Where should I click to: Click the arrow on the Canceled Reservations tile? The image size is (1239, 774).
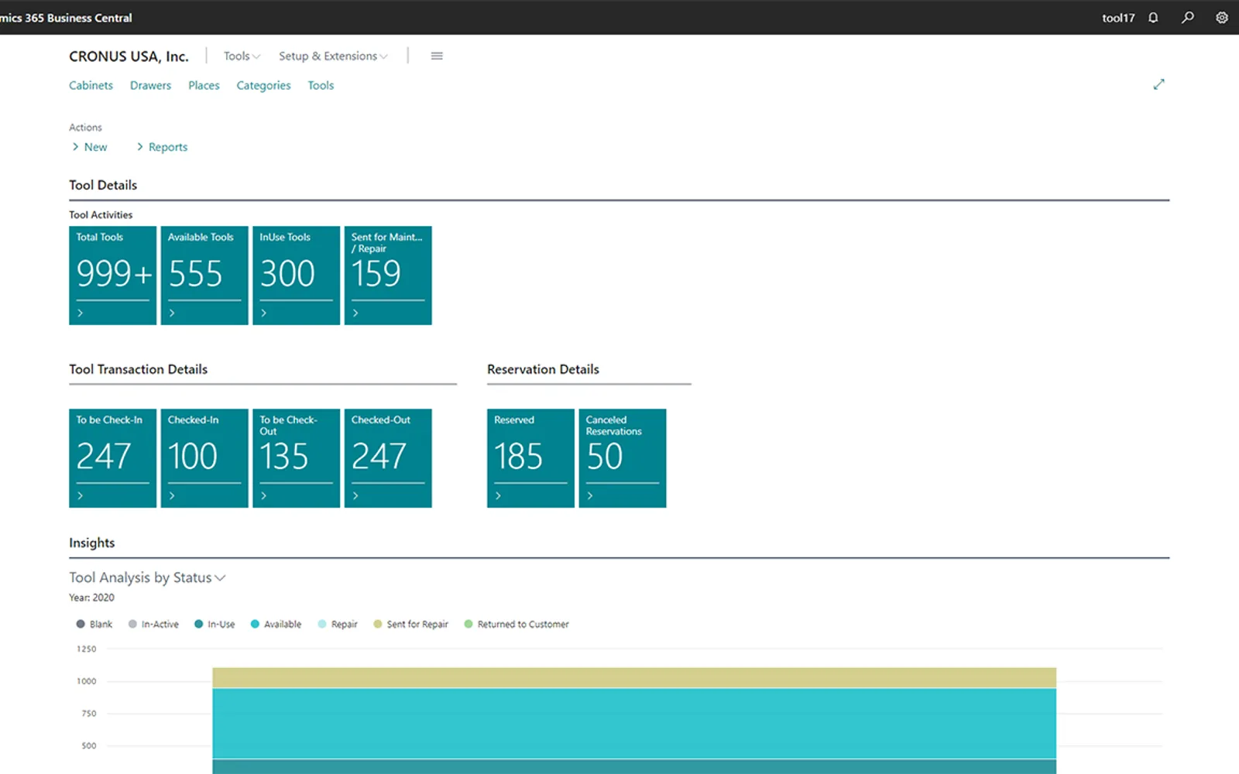[x=590, y=495]
